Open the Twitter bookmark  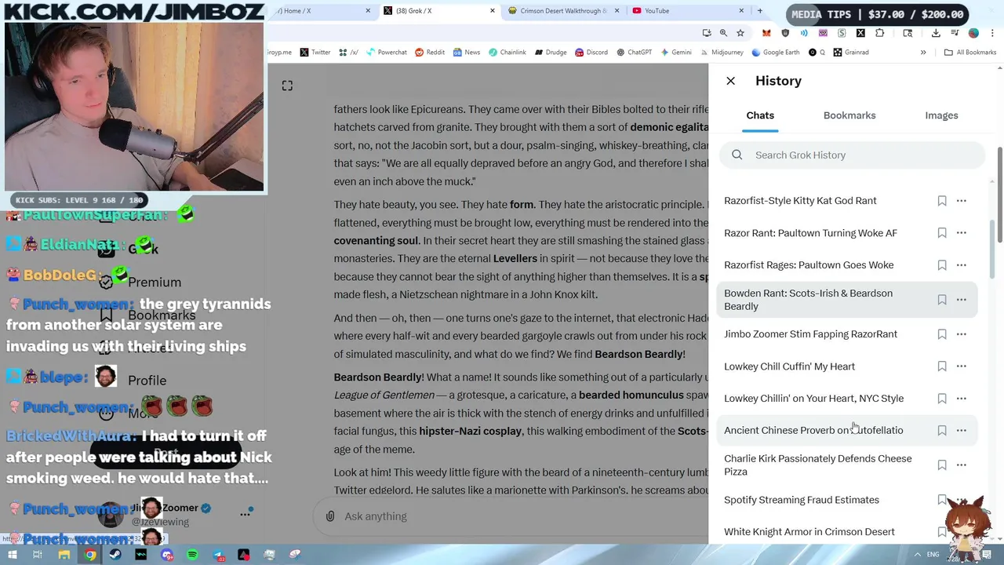[315, 53]
